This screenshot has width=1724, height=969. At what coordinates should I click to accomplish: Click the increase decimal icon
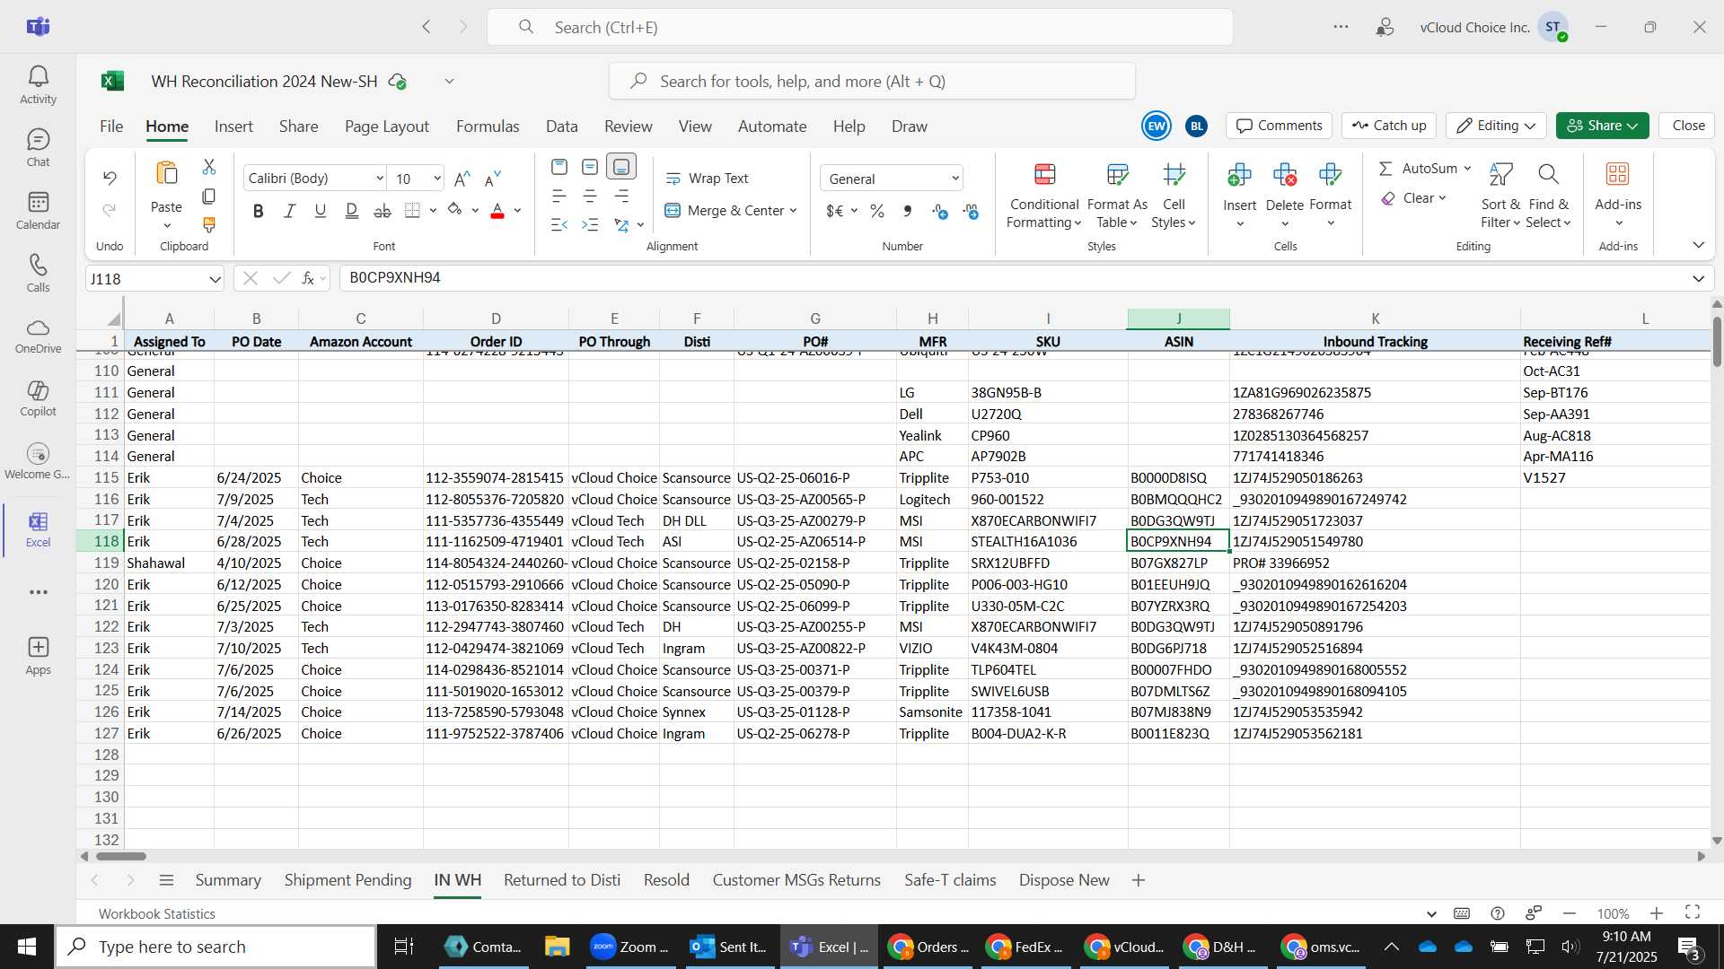940,211
